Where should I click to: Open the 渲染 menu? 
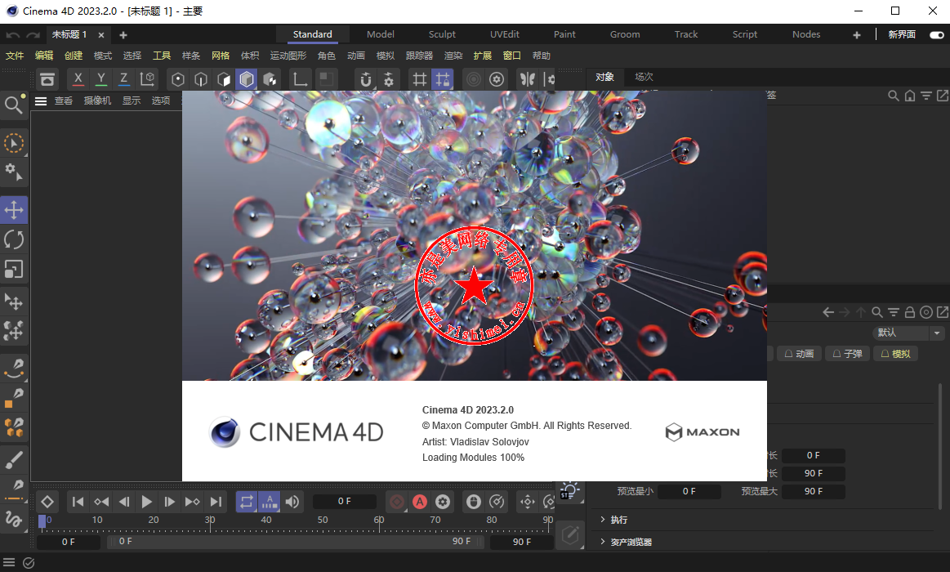453,56
